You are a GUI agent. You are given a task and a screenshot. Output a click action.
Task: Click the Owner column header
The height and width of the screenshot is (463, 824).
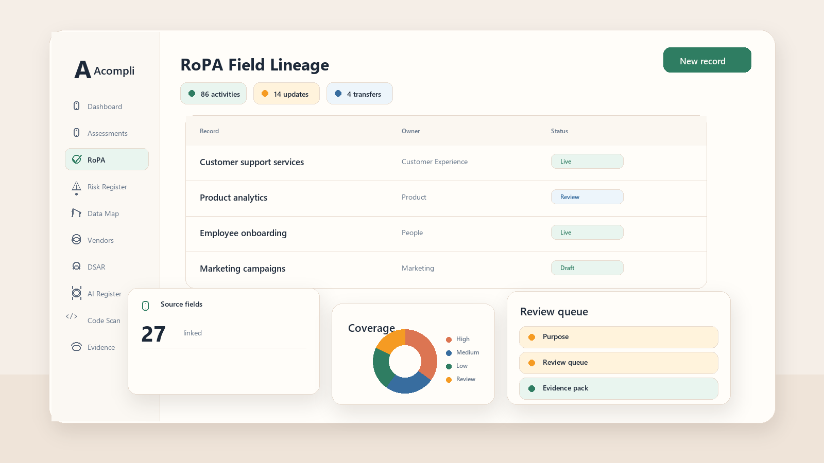pos(410,131)
